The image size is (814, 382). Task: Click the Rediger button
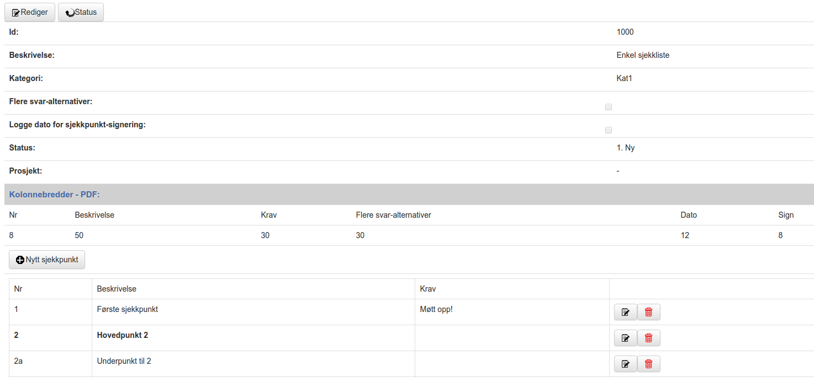tap(30, 12)
